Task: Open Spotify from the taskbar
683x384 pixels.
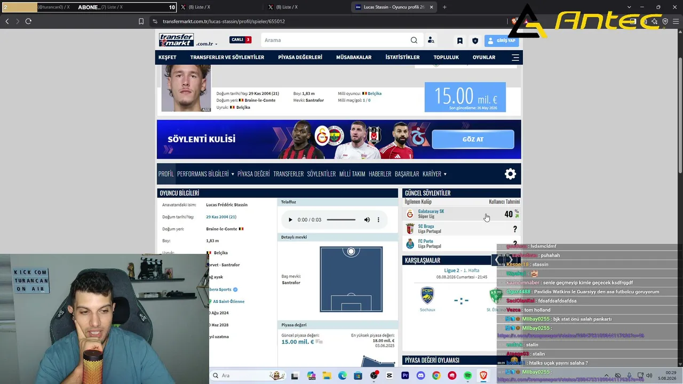Action: 468,375
